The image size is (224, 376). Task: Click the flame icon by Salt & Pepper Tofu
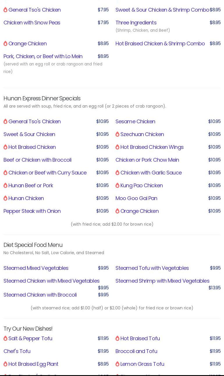coord(6,338)
